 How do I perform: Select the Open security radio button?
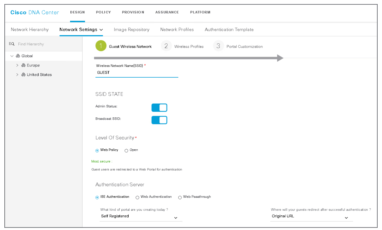point(126,151)
